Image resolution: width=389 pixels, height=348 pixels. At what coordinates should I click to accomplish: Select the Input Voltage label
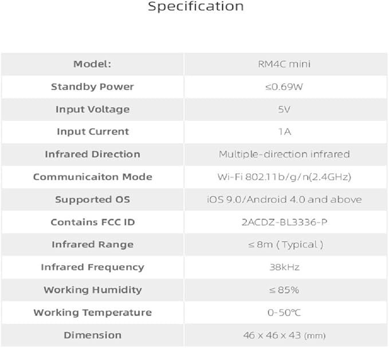pyautogui.click(x=93, y=109)
